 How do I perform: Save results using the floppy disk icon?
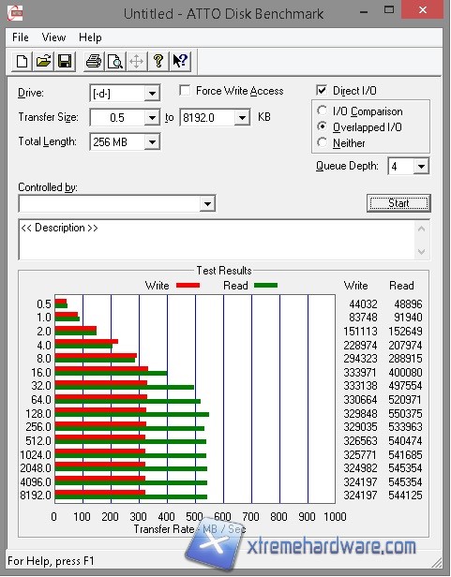coord(66,61)
